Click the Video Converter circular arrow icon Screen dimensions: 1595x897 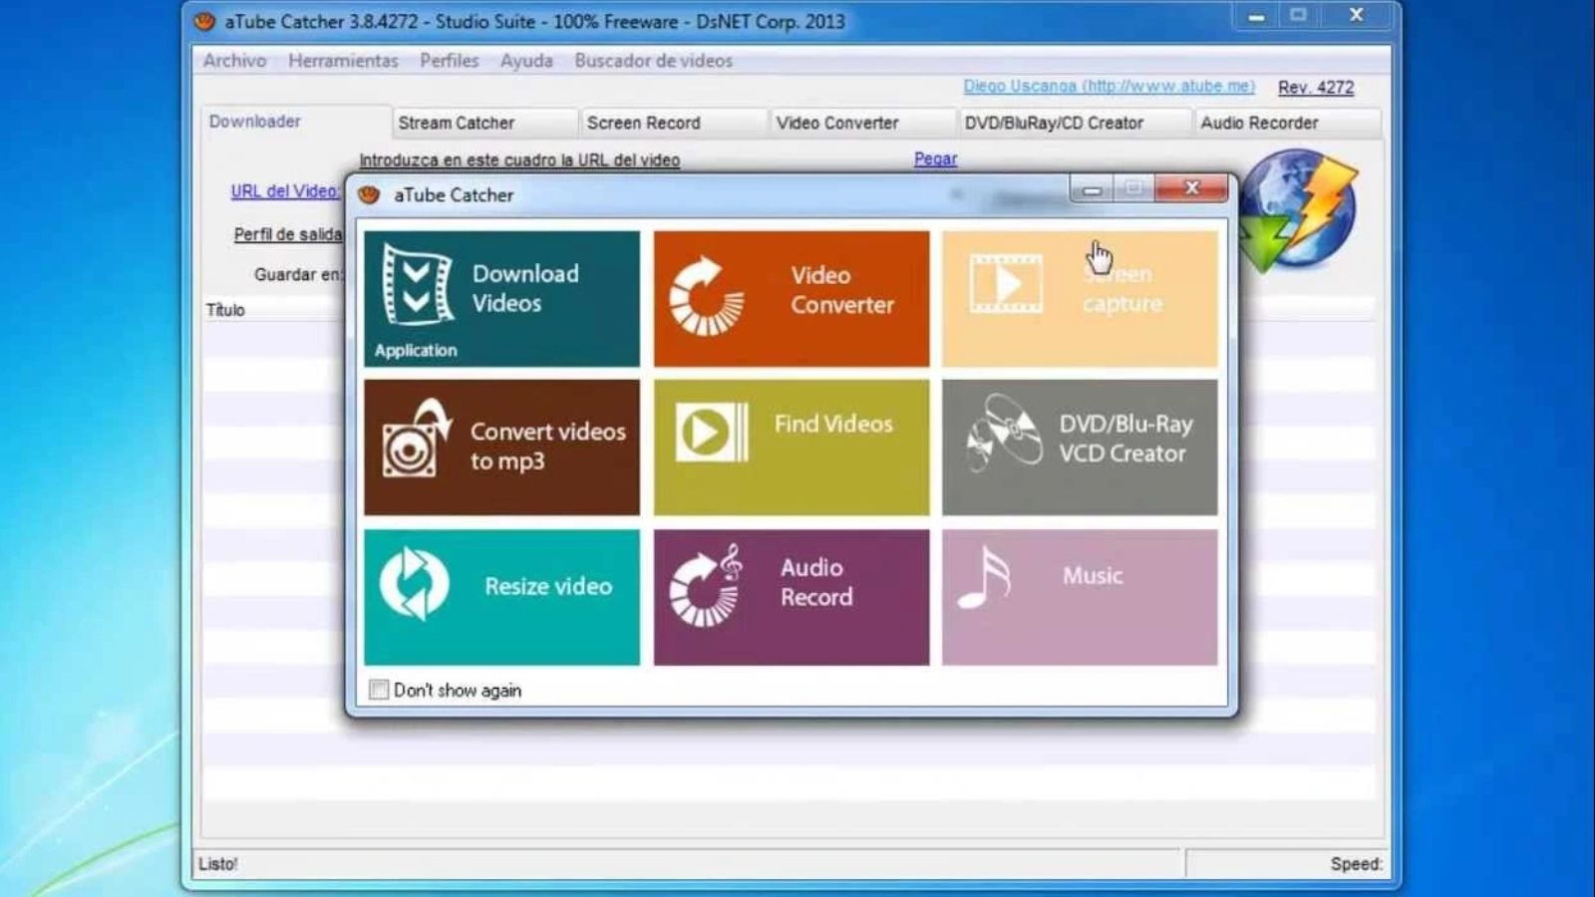click(x=706, y=296)
